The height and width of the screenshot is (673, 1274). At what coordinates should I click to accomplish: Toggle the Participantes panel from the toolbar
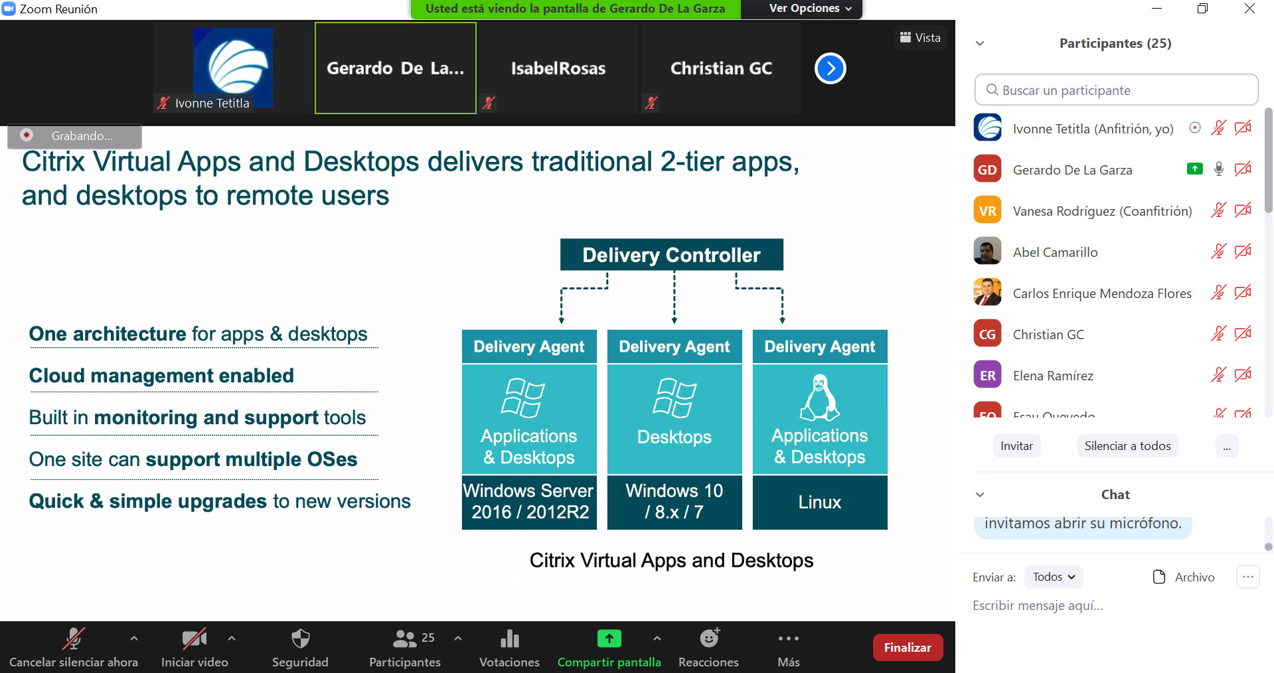(404, 648)
